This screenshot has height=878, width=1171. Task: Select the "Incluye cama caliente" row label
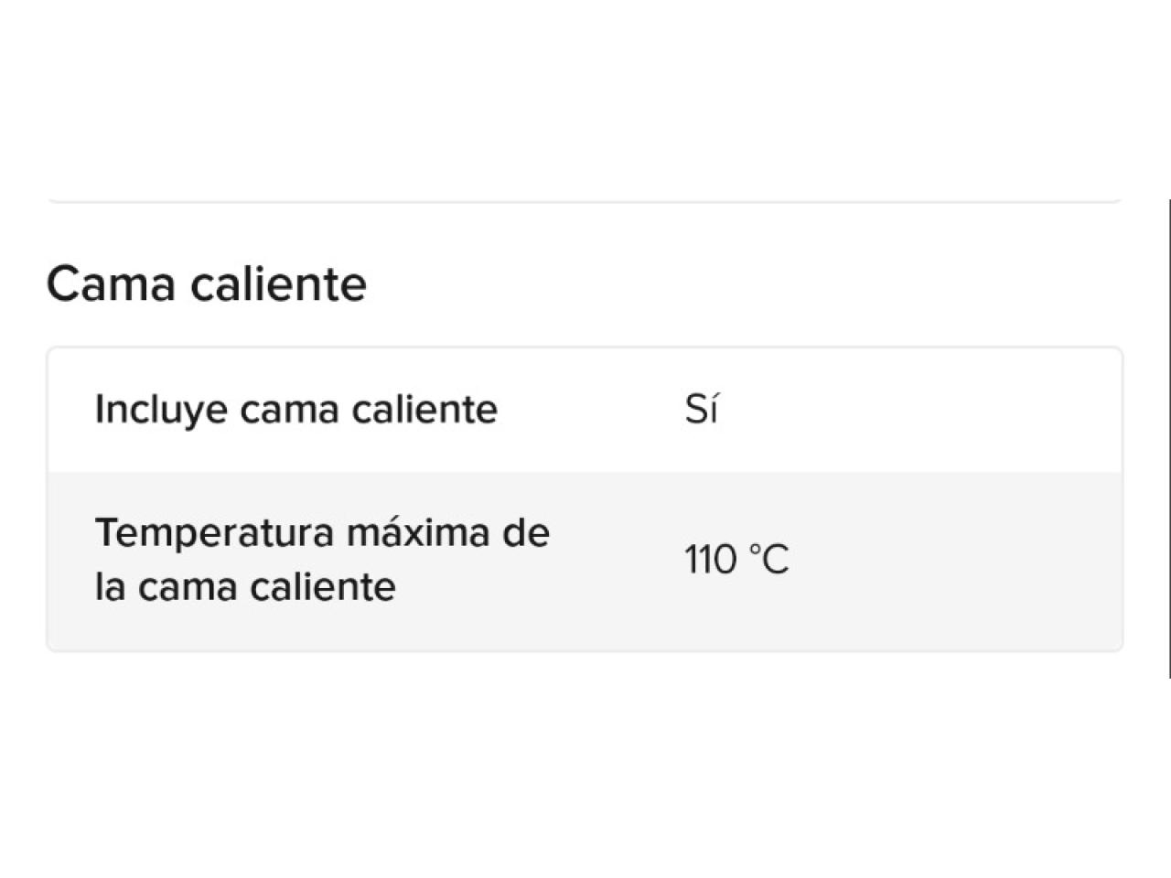coord(295,409)
